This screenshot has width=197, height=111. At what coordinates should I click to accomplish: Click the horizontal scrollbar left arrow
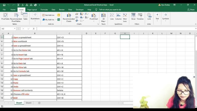[x=122, y=103]
